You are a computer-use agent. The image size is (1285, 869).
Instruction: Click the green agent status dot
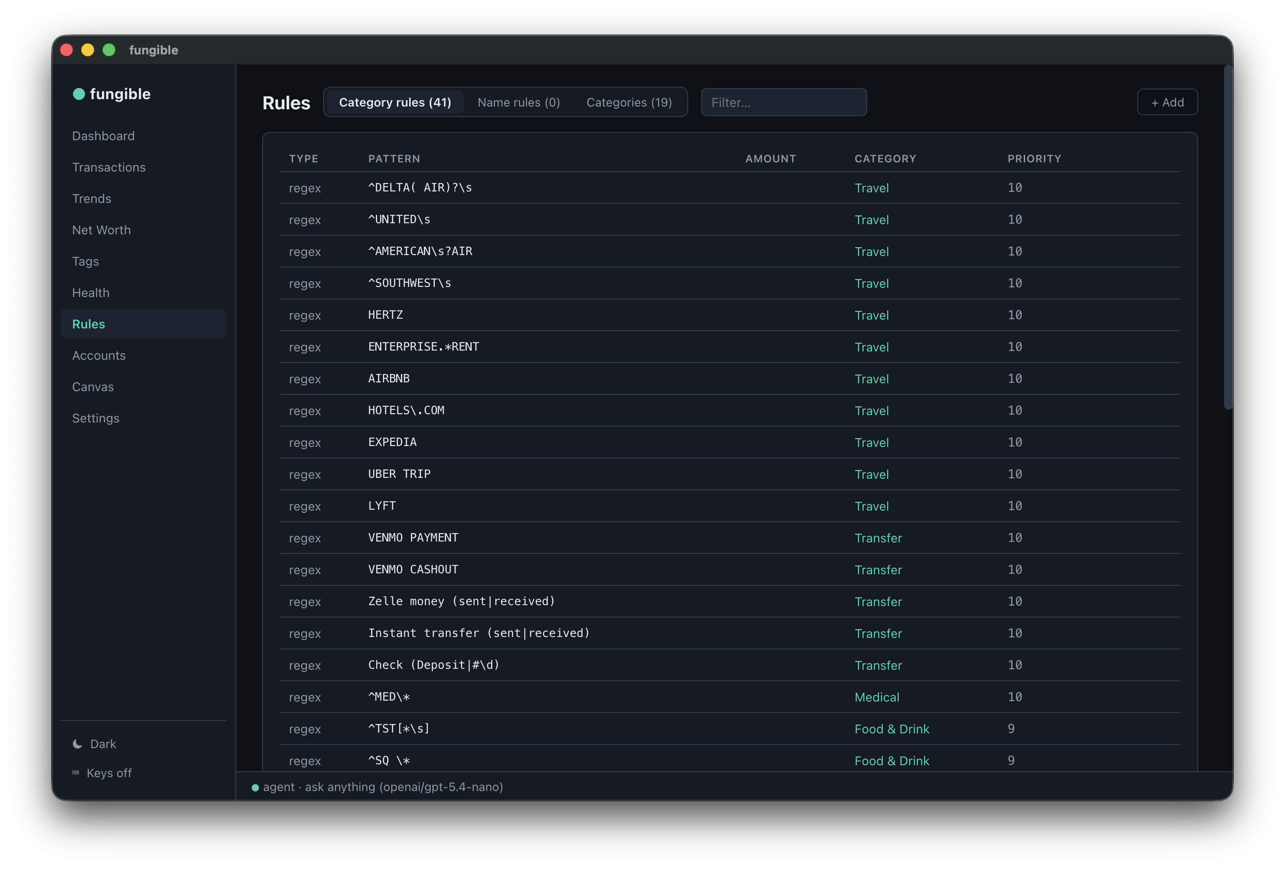coord(255,787)
